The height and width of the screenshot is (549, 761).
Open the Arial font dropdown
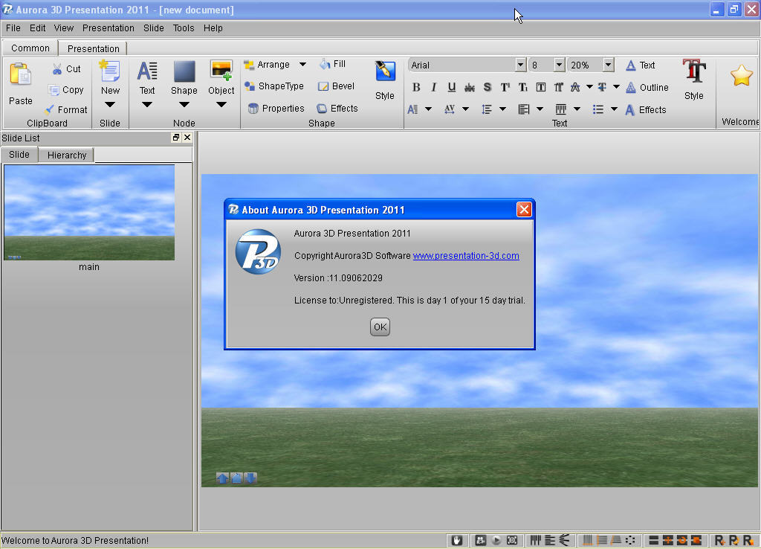520,65
